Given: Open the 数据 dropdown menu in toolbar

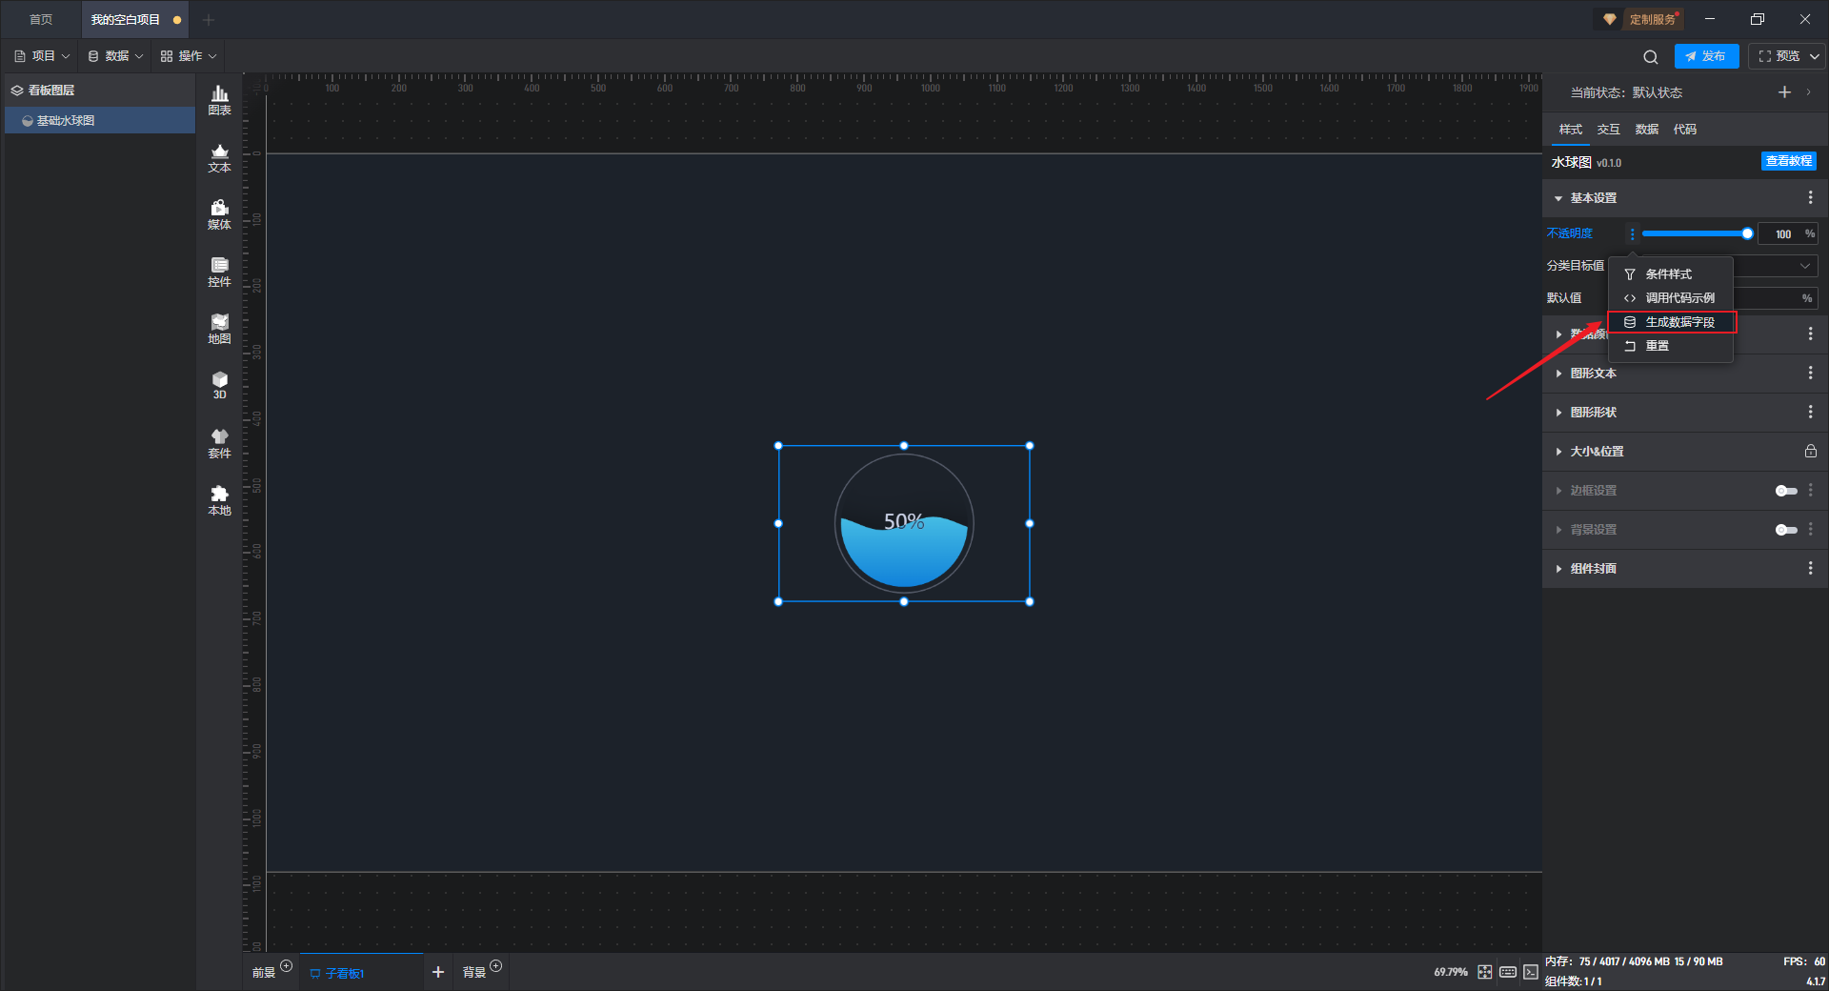Looking at the screenshot, I should 115,56.
